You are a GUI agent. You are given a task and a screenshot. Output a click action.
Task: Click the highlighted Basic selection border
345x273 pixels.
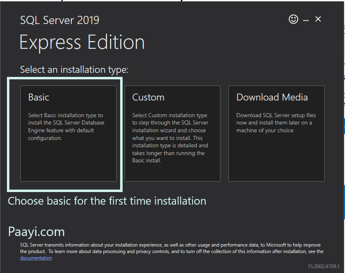click(64, 78)
